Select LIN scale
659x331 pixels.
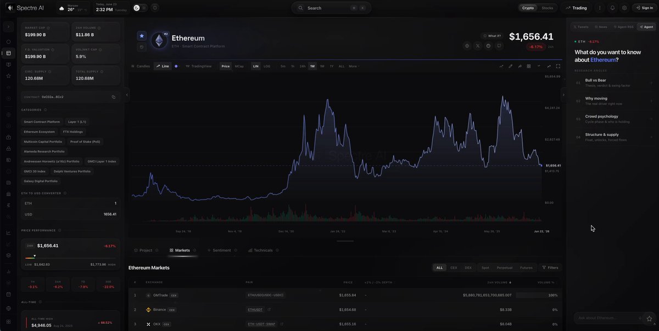point(256,66)
